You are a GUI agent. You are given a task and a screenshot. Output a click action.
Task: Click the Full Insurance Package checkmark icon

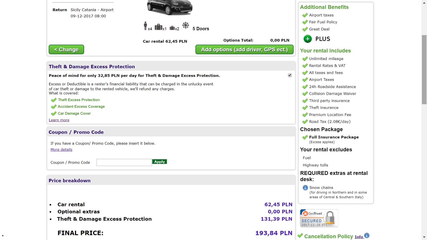pyautogui.click(x=305, y=137)
